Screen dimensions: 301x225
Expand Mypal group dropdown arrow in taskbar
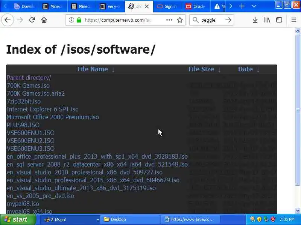98,220
